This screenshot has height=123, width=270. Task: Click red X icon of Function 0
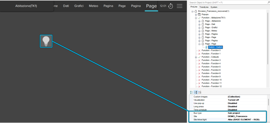pyautogui.click(x=199, y=50)
